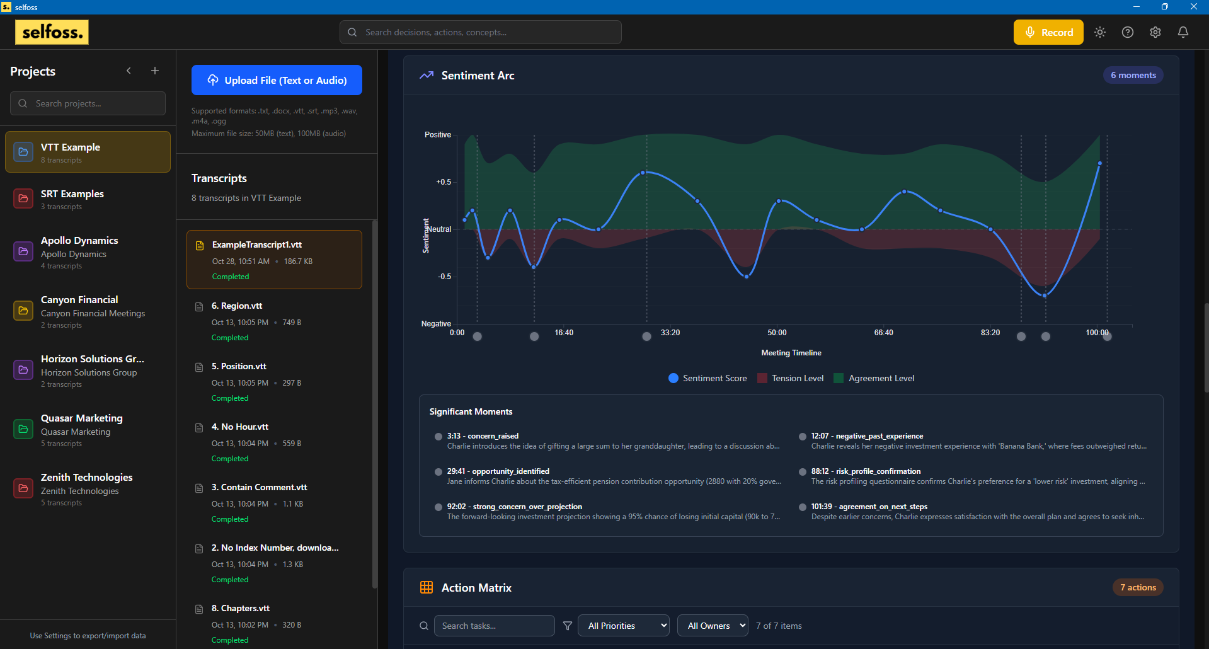Add a new project with plus icon
The image size is (1209, 649).
click(x=155, y=71)
